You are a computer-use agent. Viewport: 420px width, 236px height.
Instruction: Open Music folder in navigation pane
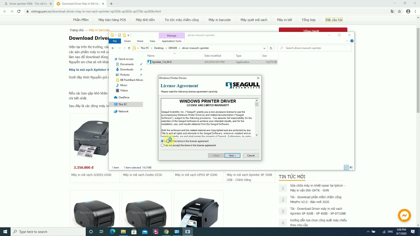(123, 85)
